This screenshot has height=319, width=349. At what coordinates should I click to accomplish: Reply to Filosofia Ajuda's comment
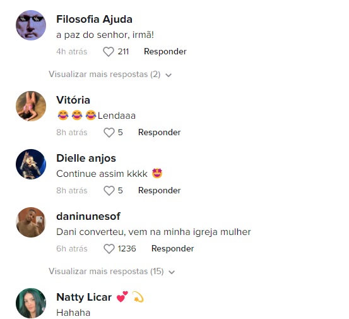(165, 51)
